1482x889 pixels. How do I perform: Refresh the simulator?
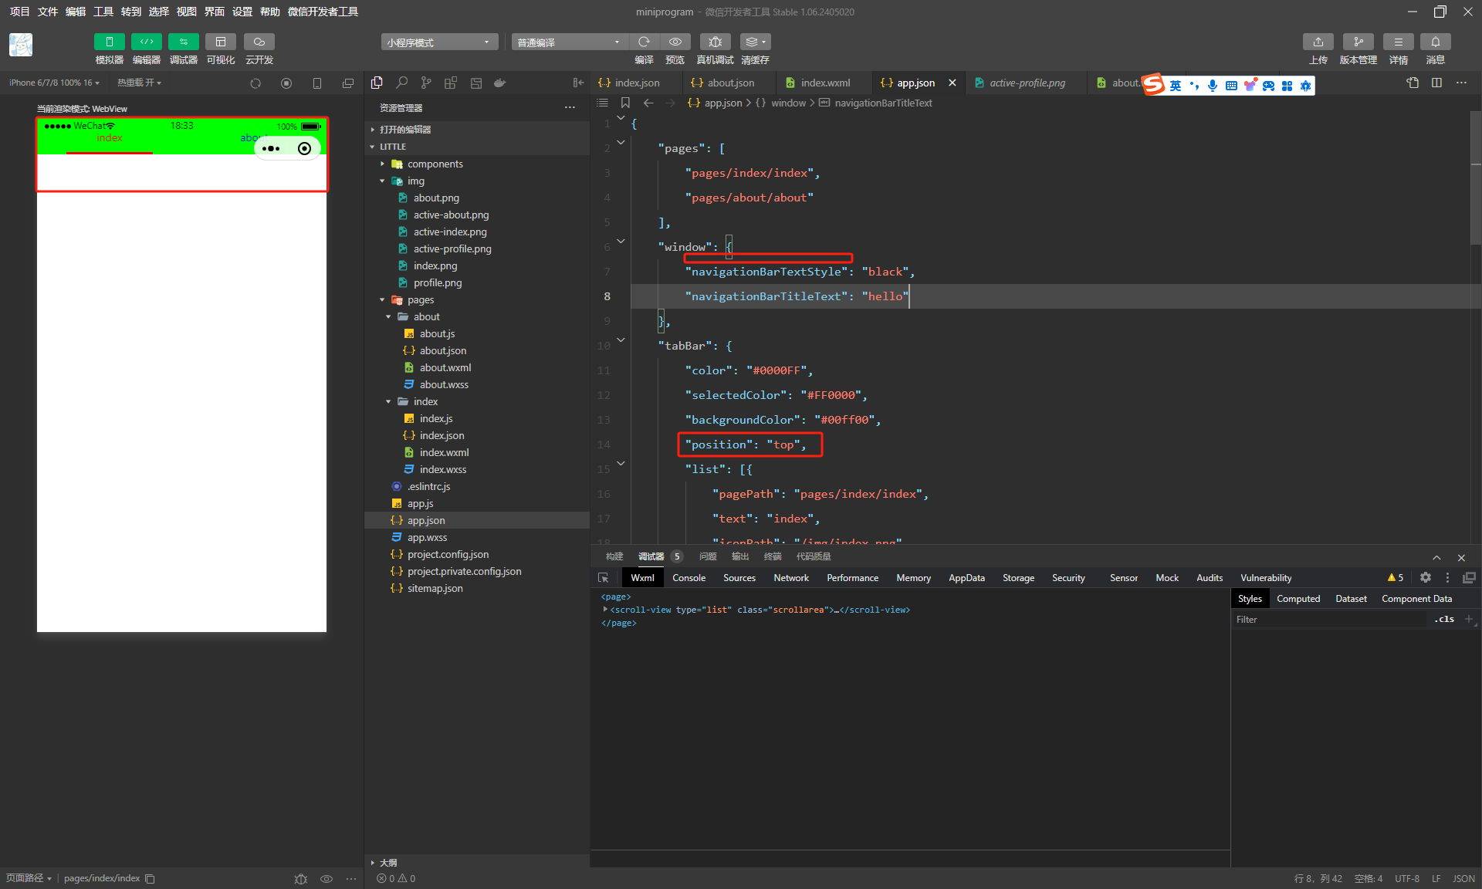click(255, 83)
